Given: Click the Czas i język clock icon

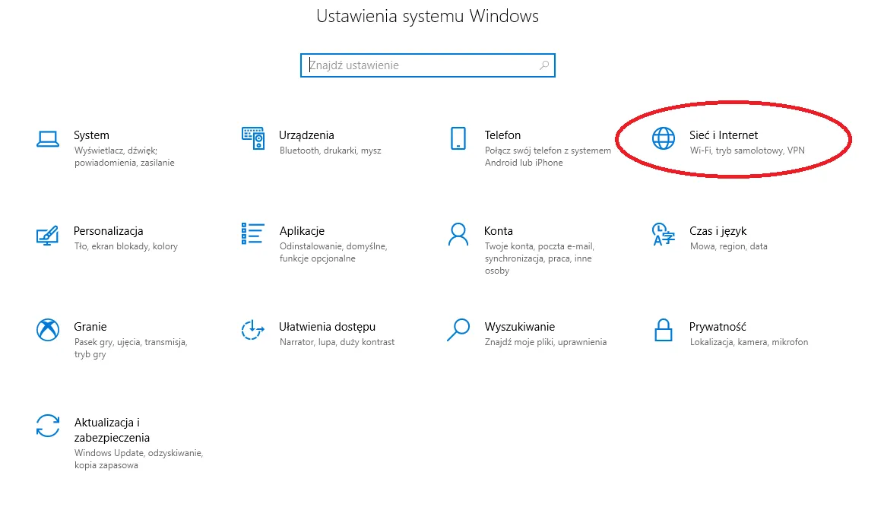Looking at the screenshot, I should 664,234.
